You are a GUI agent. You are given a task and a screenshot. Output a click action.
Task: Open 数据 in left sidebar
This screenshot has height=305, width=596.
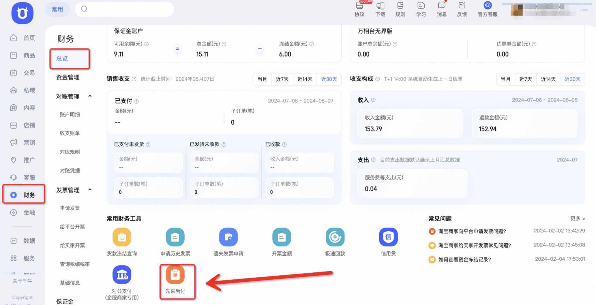coord(23,241)
